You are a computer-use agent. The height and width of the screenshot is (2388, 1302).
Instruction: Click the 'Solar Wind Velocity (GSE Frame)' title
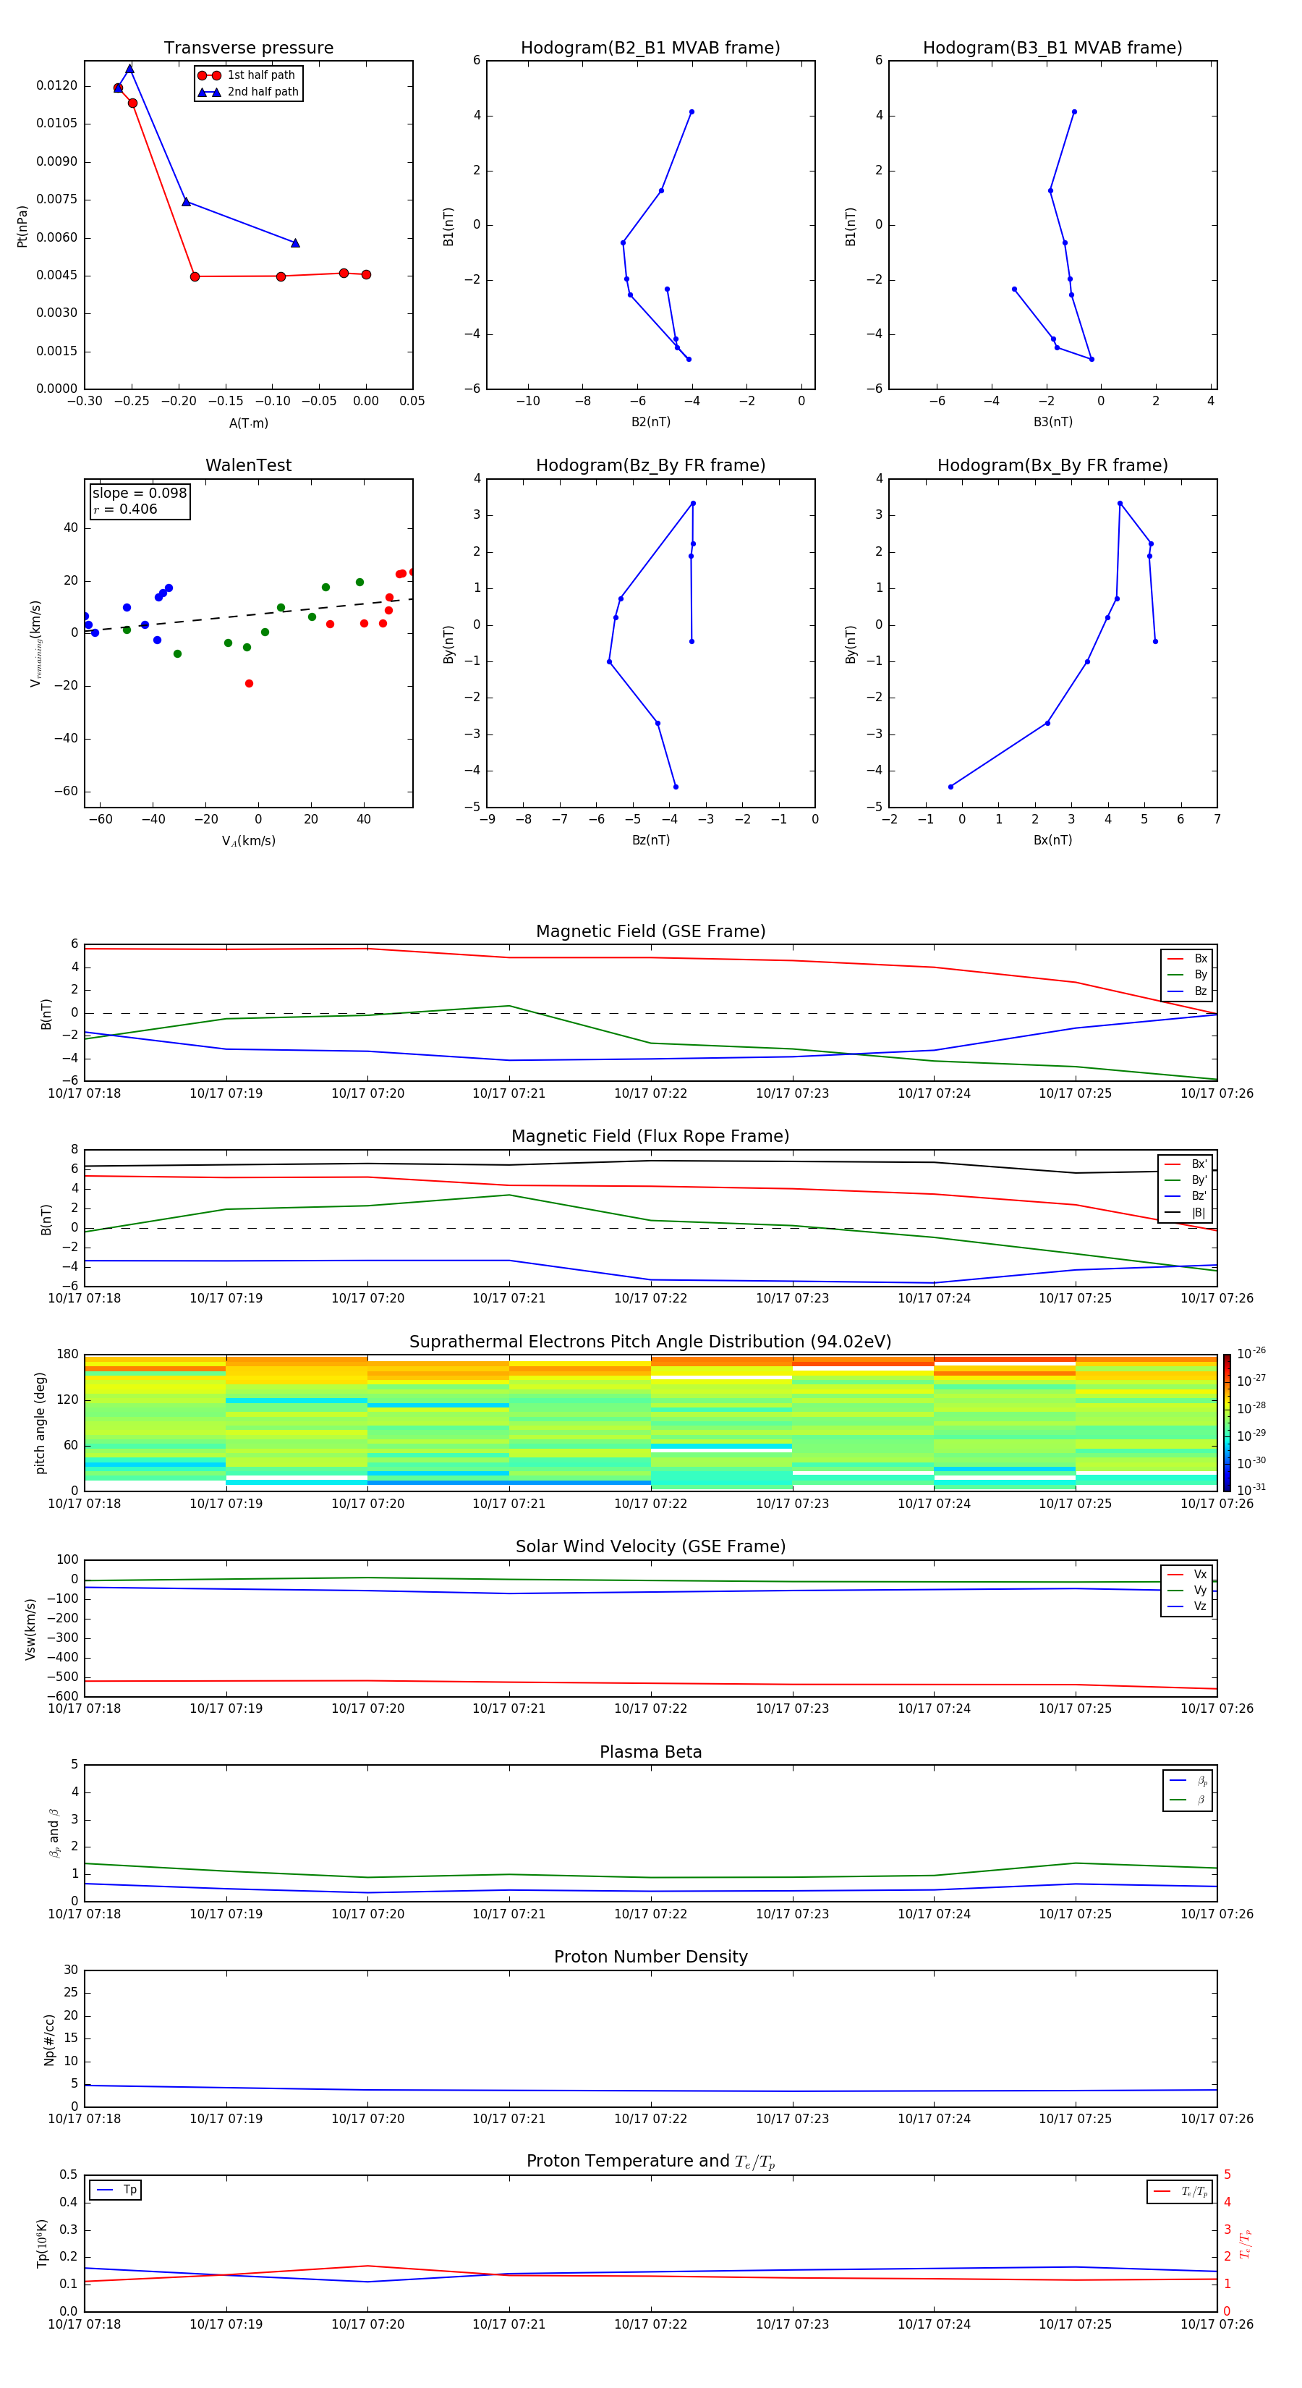(650, 1547)
